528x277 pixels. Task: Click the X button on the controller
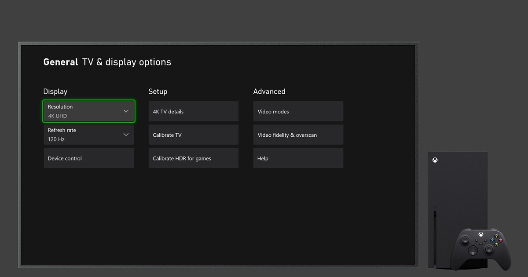pos(492,241)
